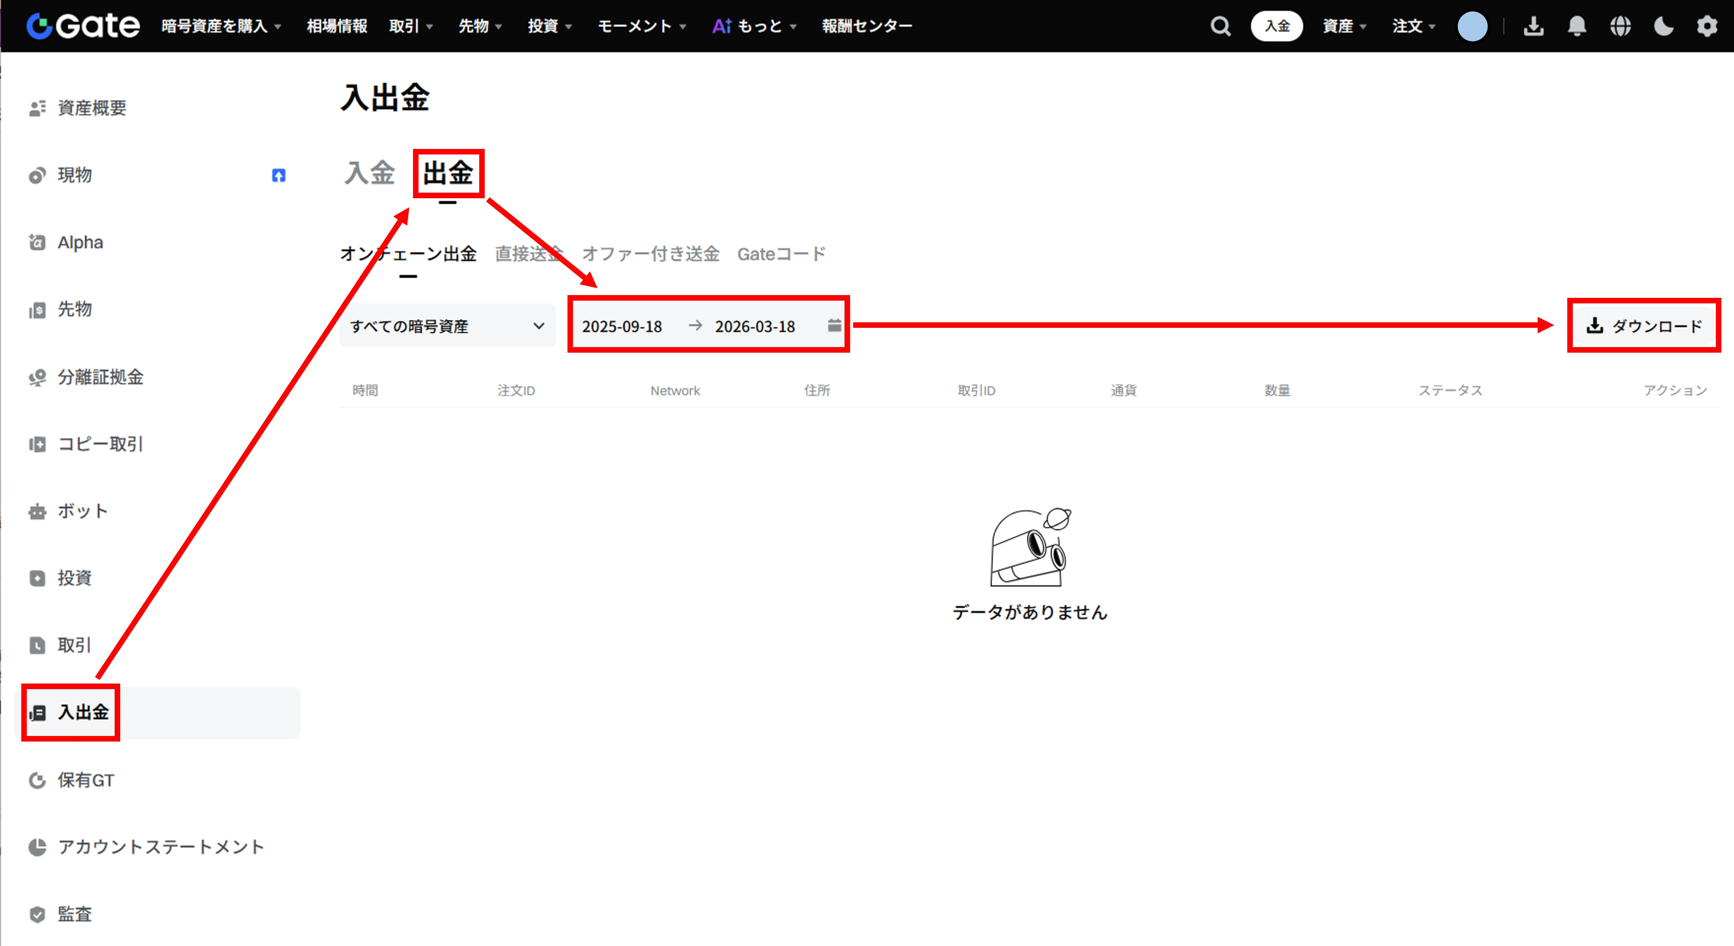Click the 取引ID column header
The height and width of the screenshot is (946, 1734).
(x=976, y=390)
